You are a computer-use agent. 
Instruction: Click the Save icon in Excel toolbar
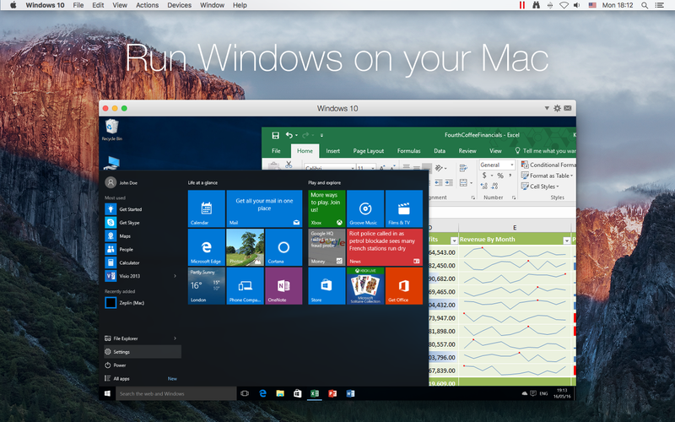[x=274, y=135]
